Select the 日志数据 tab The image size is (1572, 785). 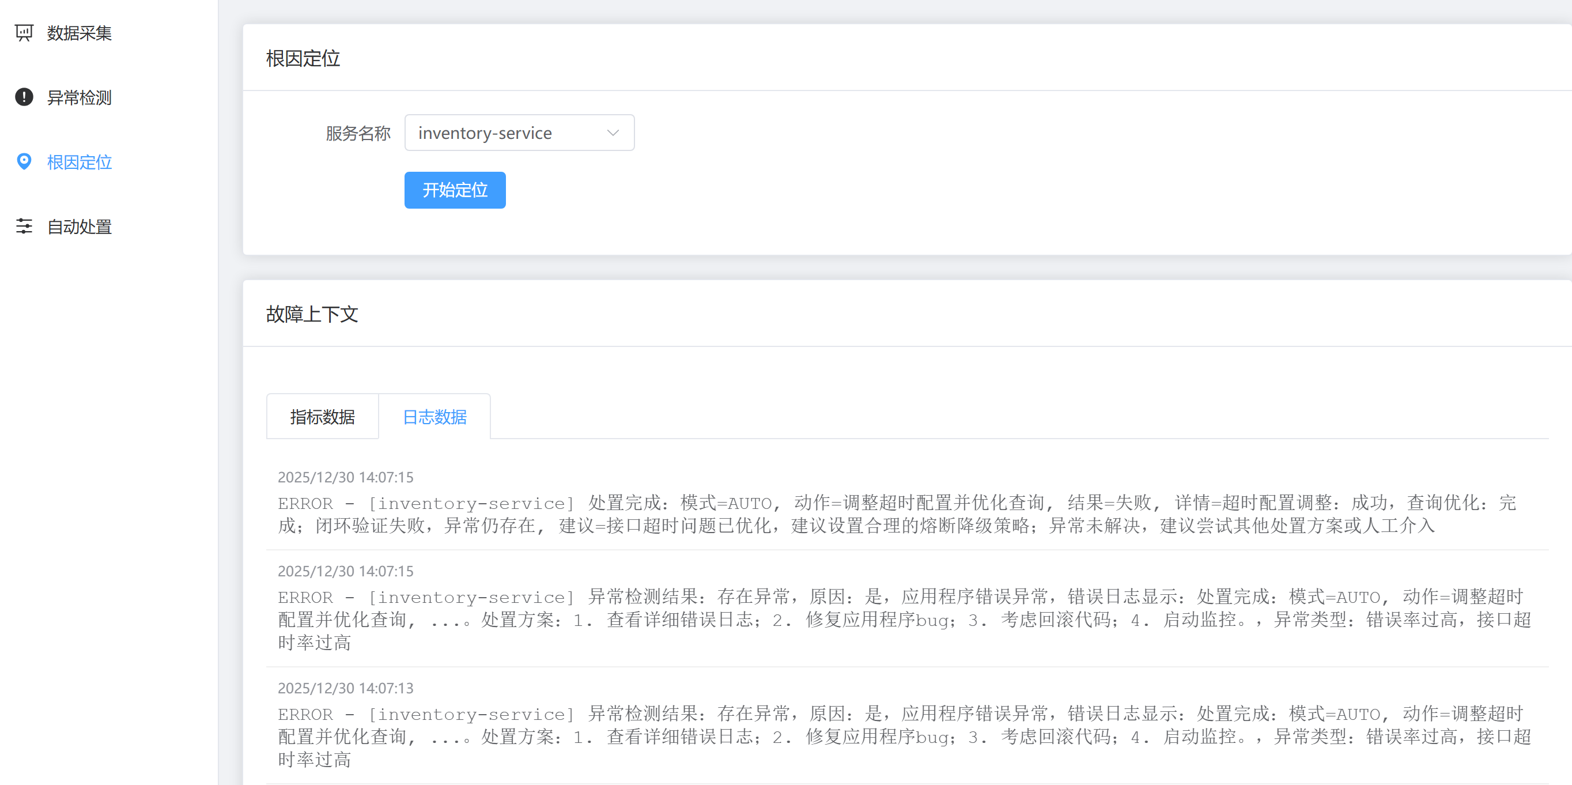click(434, 416)
